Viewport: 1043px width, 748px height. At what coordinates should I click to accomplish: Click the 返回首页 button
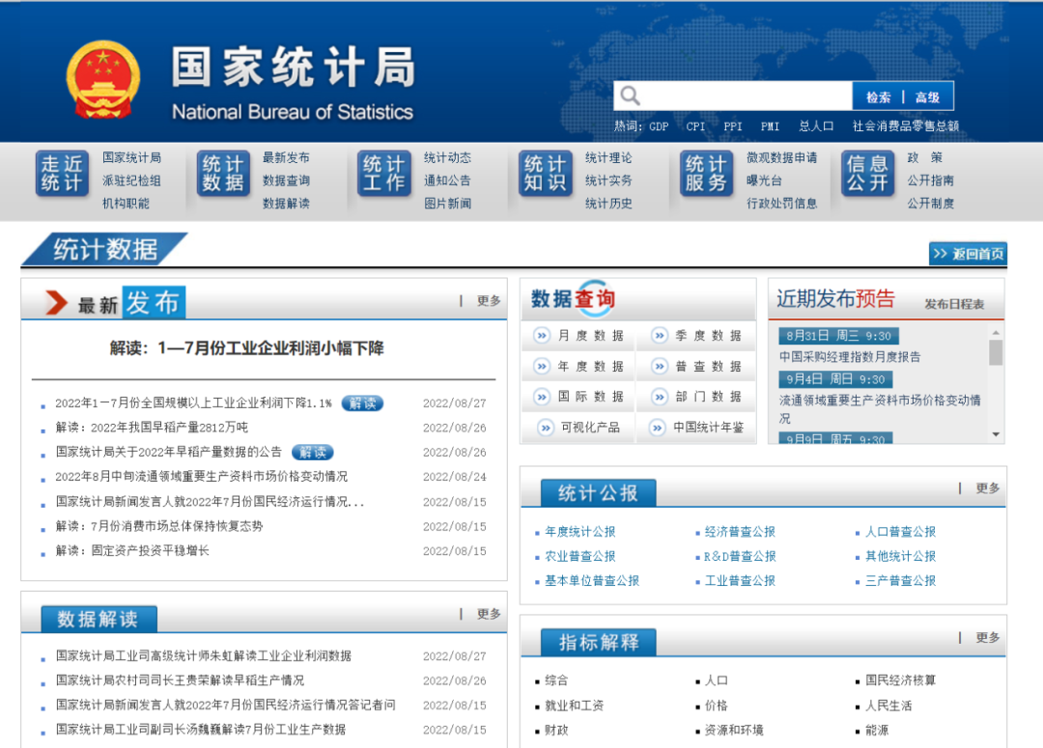pos(968,253)
